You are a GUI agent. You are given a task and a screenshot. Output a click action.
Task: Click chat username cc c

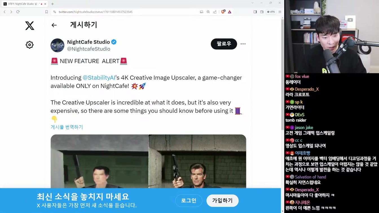298,140
